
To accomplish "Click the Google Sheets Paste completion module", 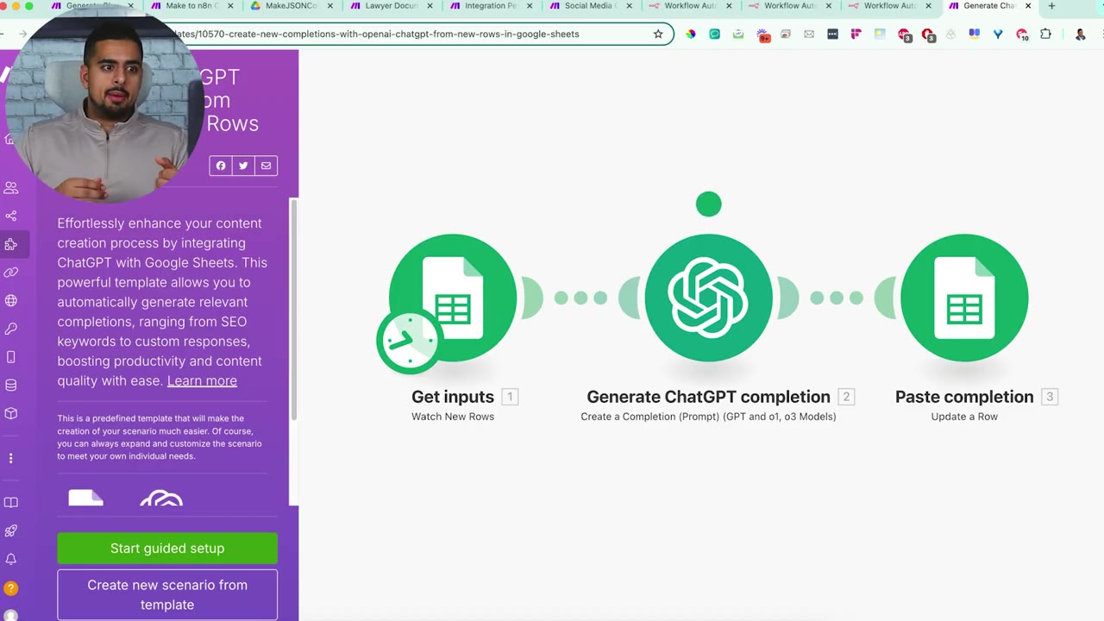I will 964,298.
